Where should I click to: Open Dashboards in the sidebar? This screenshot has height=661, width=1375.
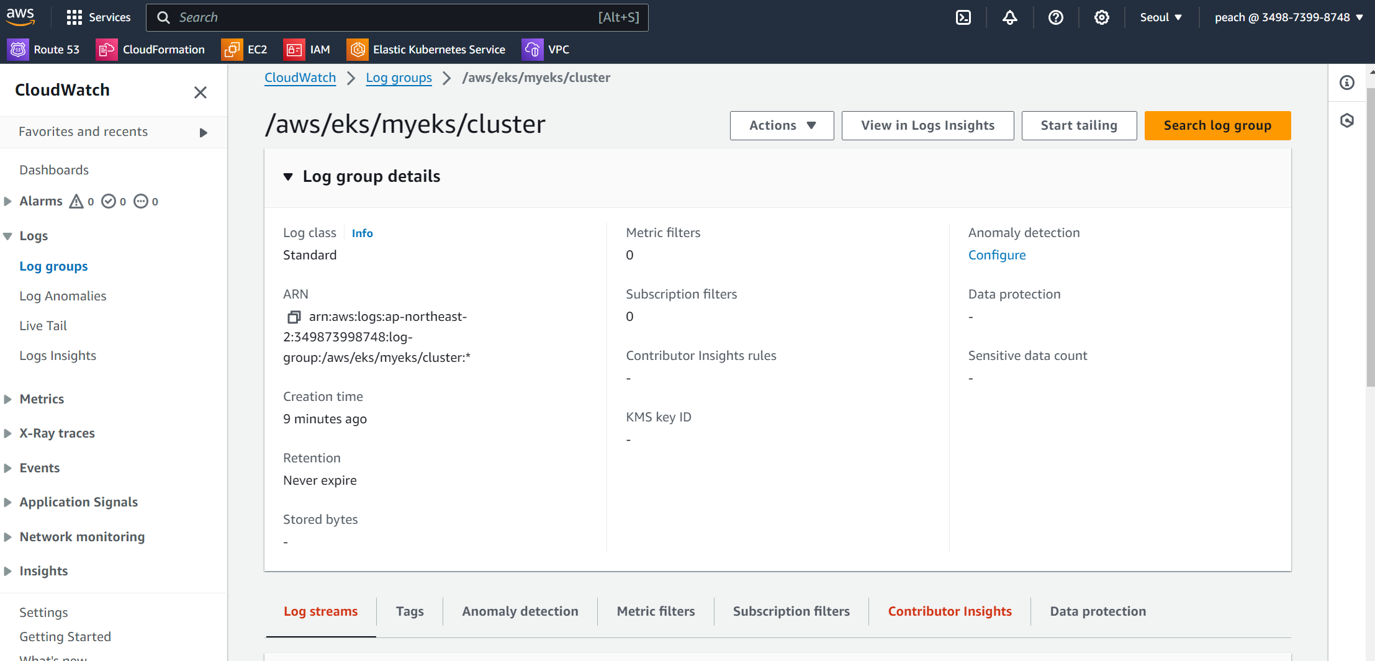(x=53, y=170)
